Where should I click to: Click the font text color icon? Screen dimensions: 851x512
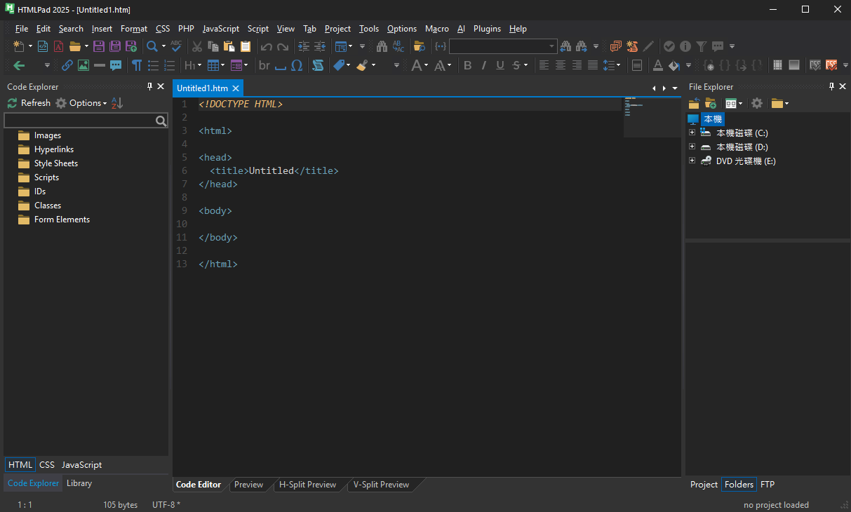(x=657, y=65)
